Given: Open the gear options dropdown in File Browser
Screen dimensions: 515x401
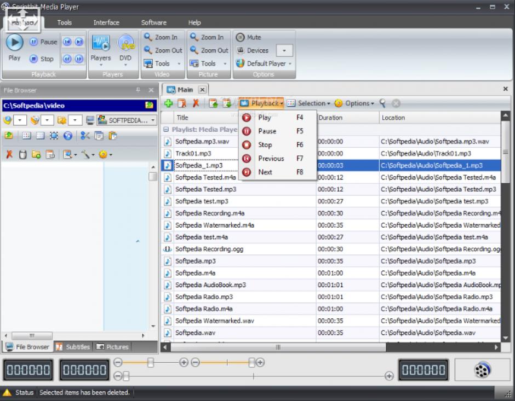Looking at the screenshot, I should (105, 154).
